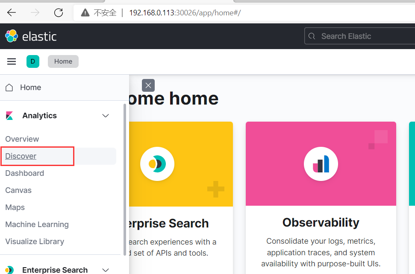Open Home in the side navigation

(30, 87)
